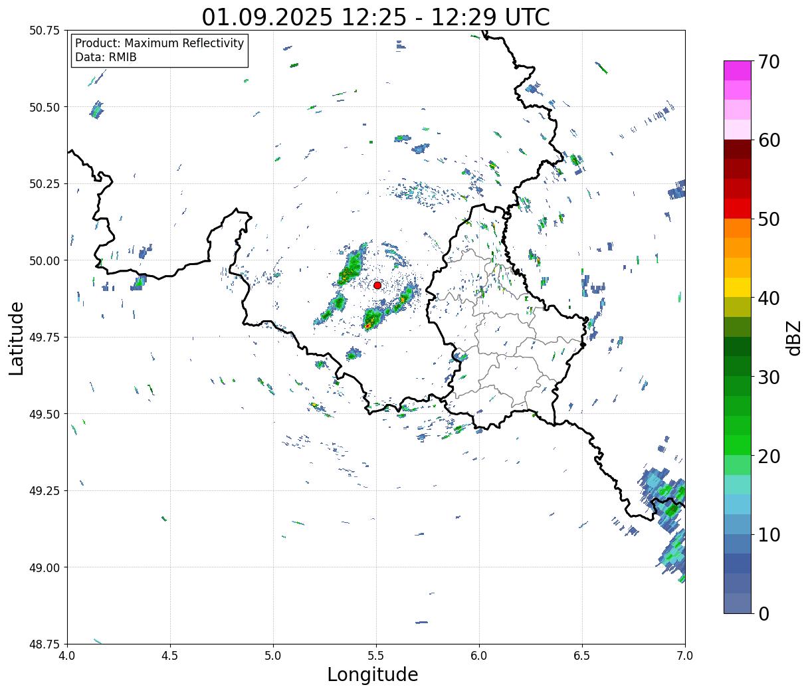Click the longitude tick label 4.5
Viewport: 810px width, 691px height.
click(x=170, y=656)
